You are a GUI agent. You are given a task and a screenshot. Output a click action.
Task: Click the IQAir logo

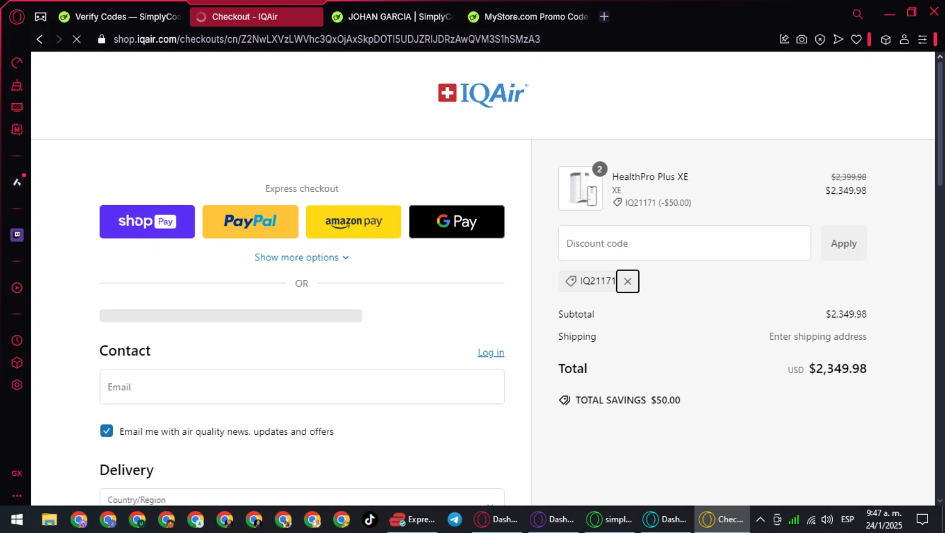pyautogui.click(x=483, y=94)
